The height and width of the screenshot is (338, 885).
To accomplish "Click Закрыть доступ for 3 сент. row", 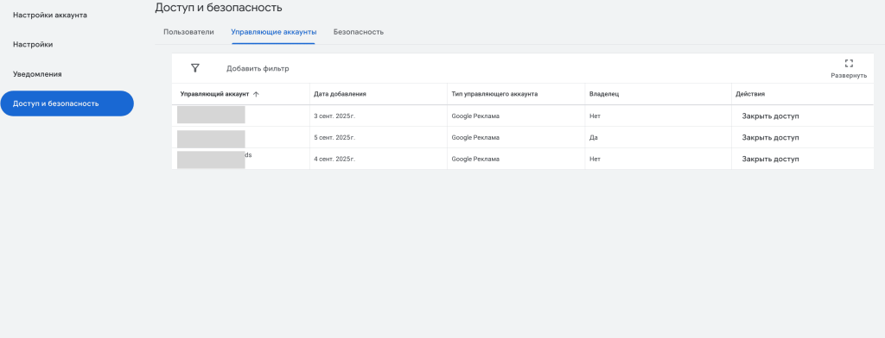I will coord(770,116).
